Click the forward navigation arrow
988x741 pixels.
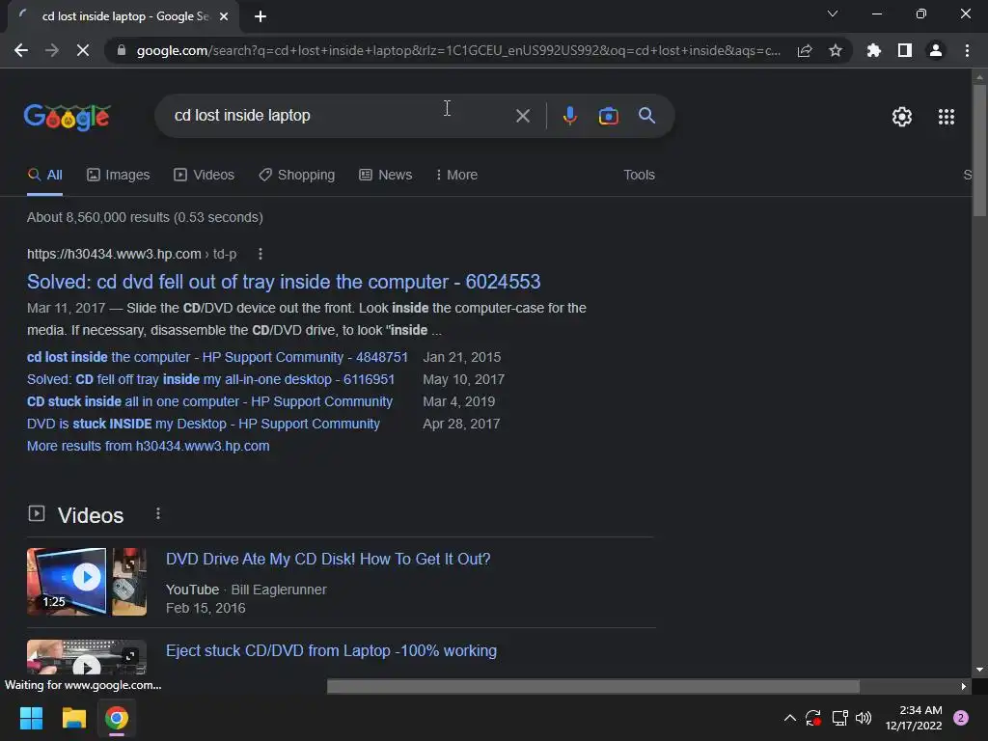(x=52, y=50)
